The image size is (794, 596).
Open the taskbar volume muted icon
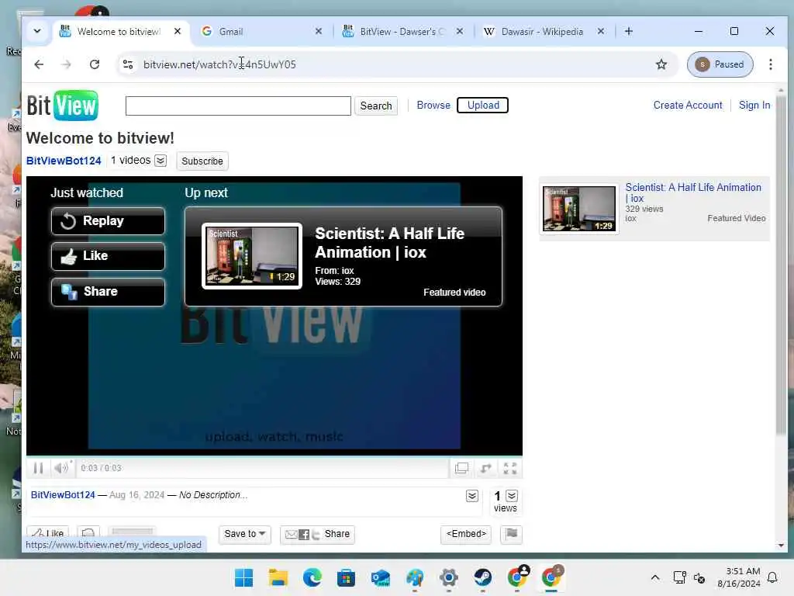point(699,577)
